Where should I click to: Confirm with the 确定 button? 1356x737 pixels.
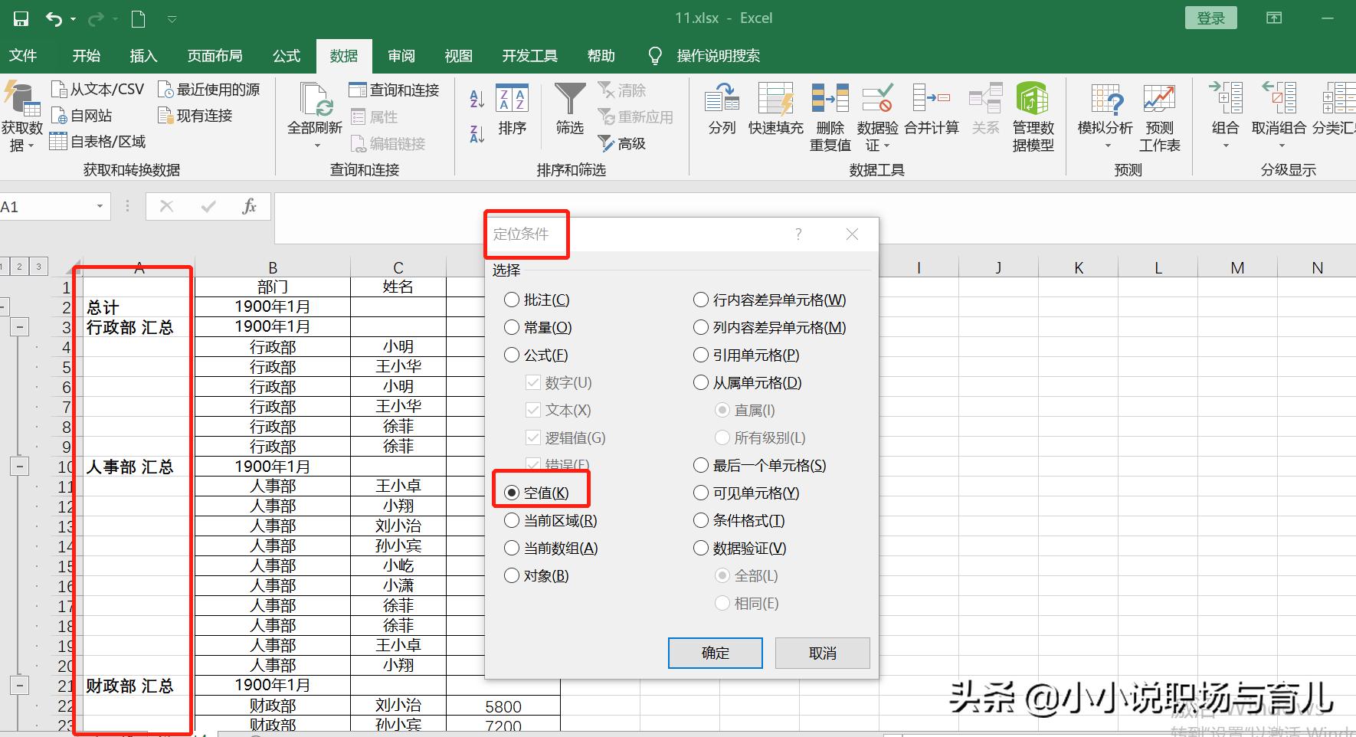point(714,653)
